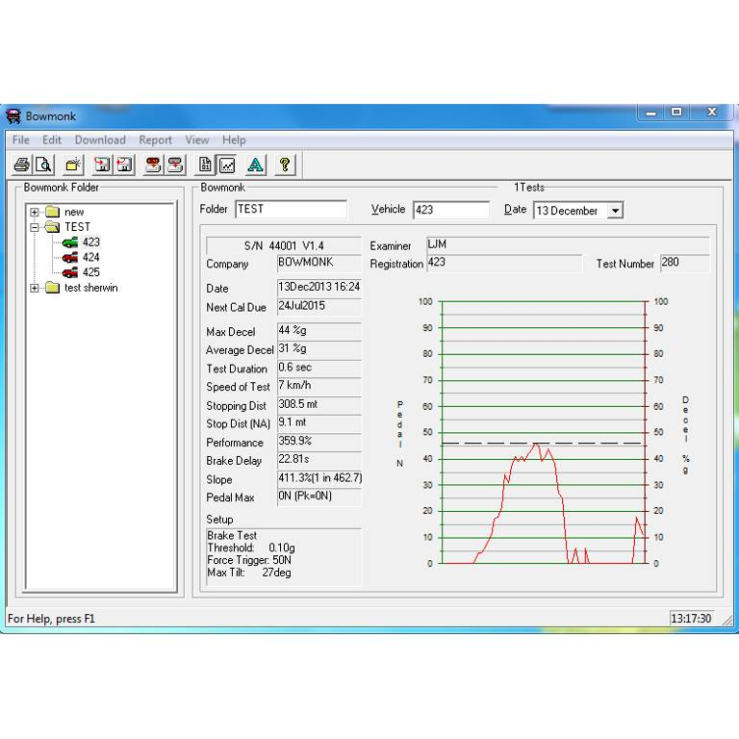Click the Vehicle input field containing 423

[451, 210]
